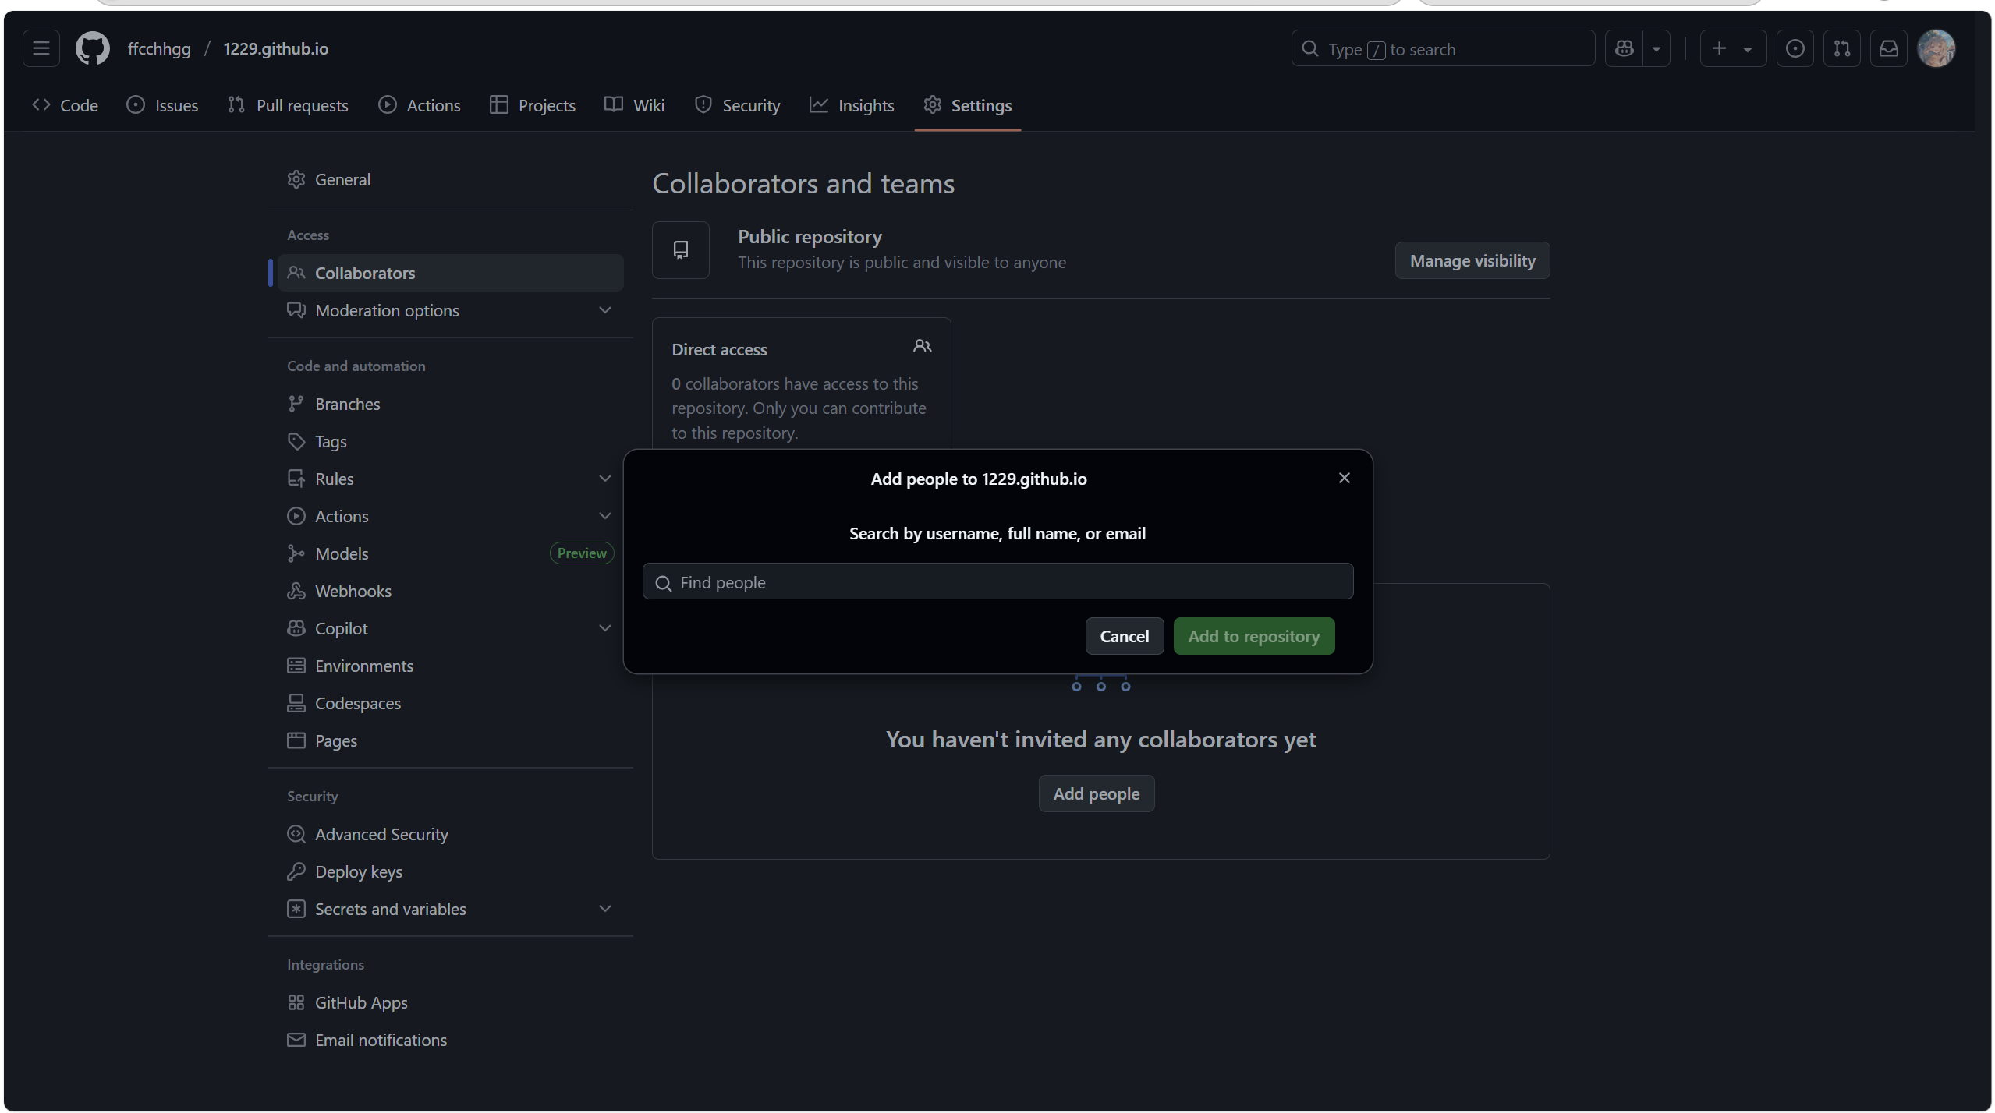Image resolution: width=1995 pixels, height=1113 pixels.
Task: Click the Manage visibility button
Action: pos(1472,260)
